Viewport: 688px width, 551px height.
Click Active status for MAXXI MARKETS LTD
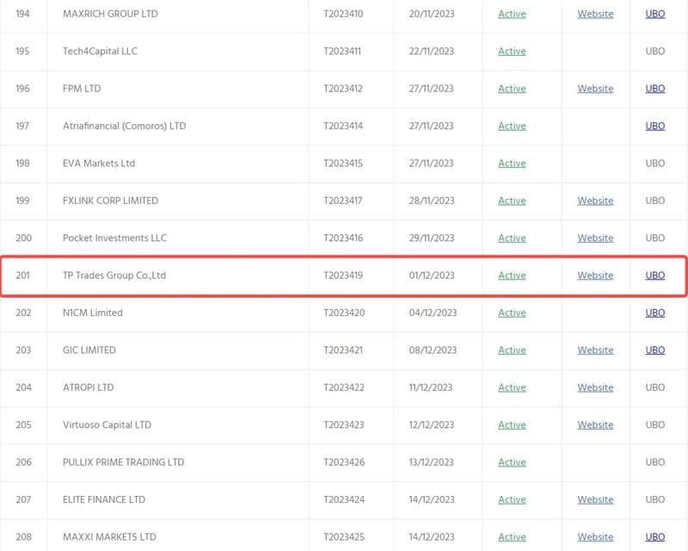[512, 537]
